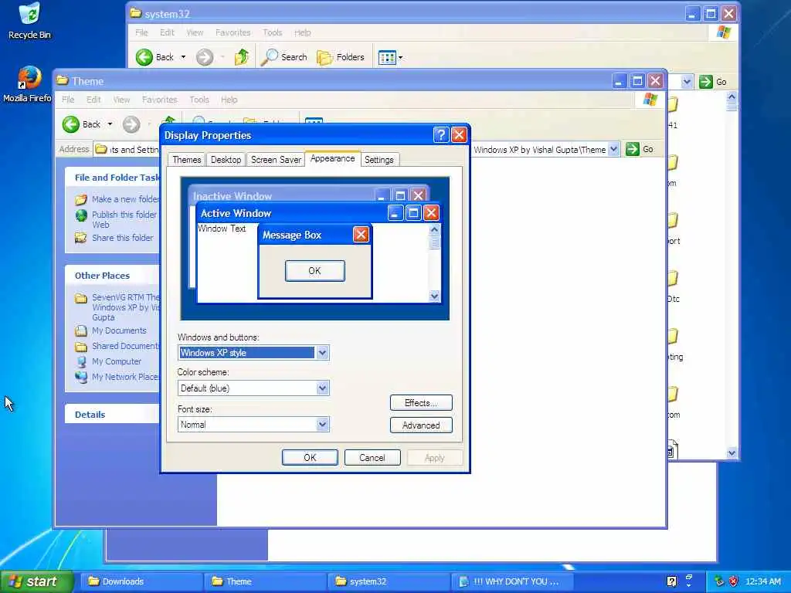Switch to WHY DON'T YOU taskbar button
The width and height of the screenshot is (791, 593).
512,581
